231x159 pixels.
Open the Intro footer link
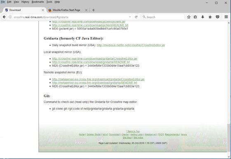(105, 134)
